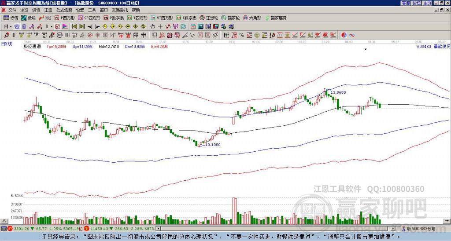Screen dimensions: 451x241
Task: Click the 客服 customer service button
Action: click(x=406, y=3)
